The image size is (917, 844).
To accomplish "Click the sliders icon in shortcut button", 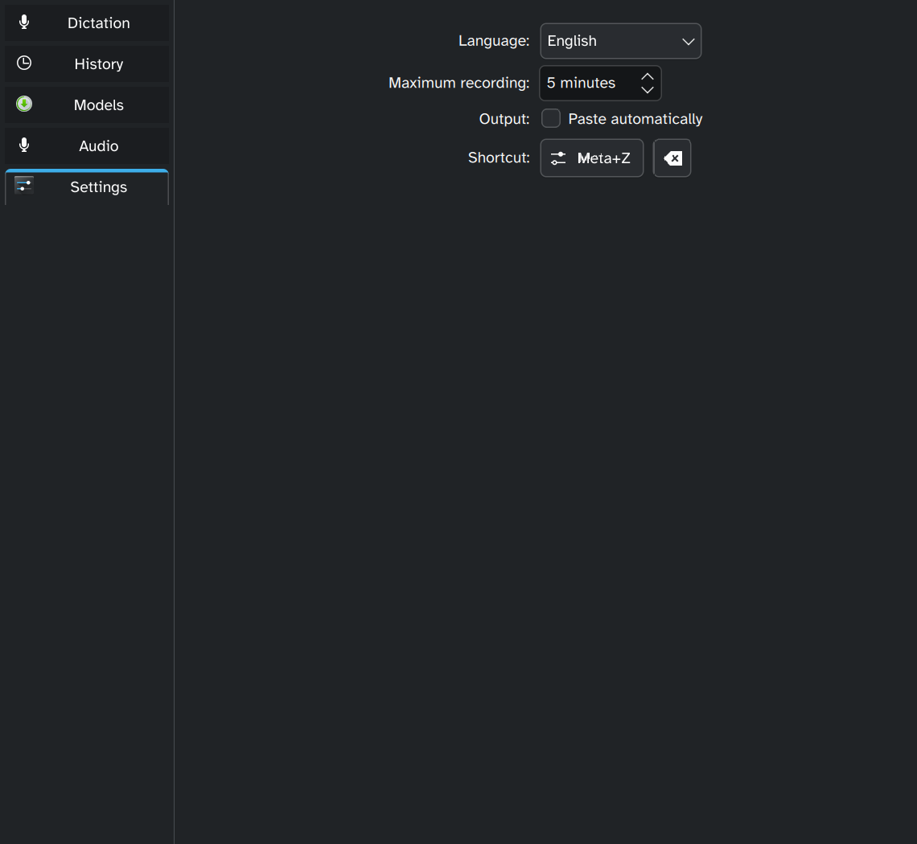I will coord(558,158).
